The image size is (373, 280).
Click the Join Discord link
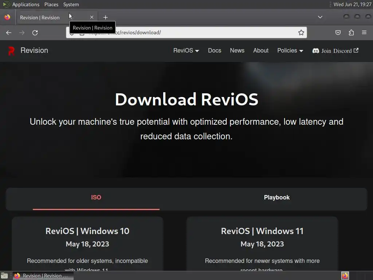[x=335, y=51]
